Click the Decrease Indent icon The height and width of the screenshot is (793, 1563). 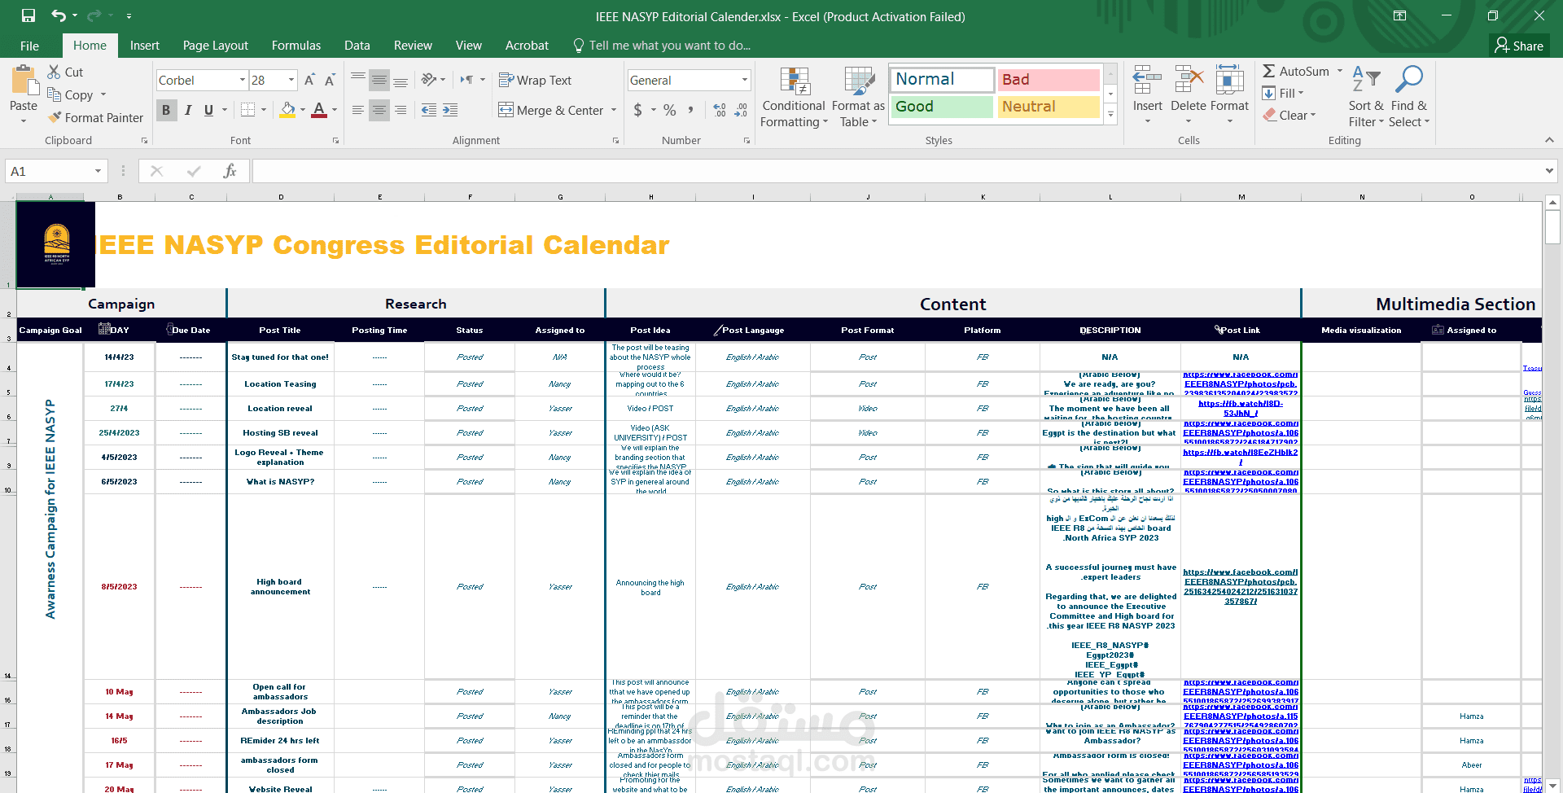tap(429, 110)
